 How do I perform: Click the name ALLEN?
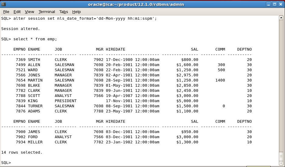[x=34, y=65]
